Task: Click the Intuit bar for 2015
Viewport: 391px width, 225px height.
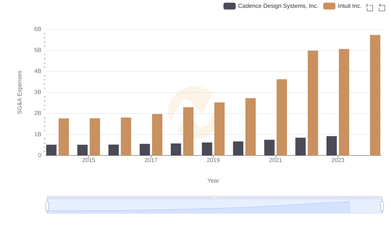Action: coord(95,137)
